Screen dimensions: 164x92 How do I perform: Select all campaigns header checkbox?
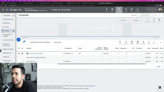[19, 48]
